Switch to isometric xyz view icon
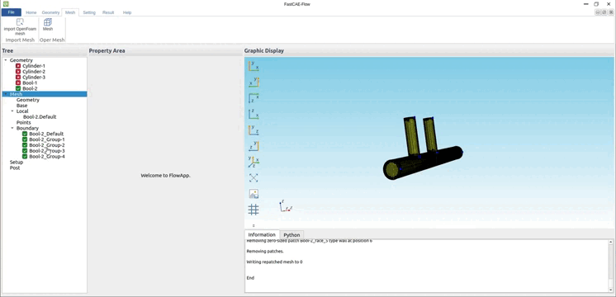The width and height of the screenshot is (616, 297). 254,162
